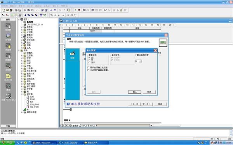Open the Cross Reference sidebar icon

(8, 77)
